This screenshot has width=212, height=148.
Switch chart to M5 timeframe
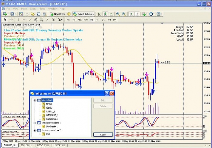coord(74,20)
